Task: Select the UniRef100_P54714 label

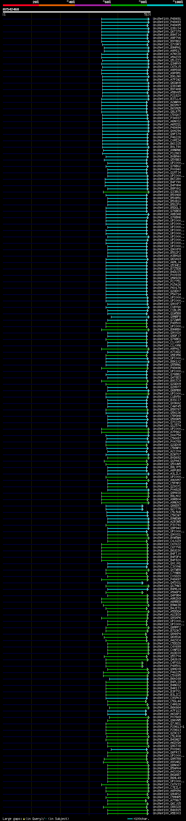Action: (167, 294)
